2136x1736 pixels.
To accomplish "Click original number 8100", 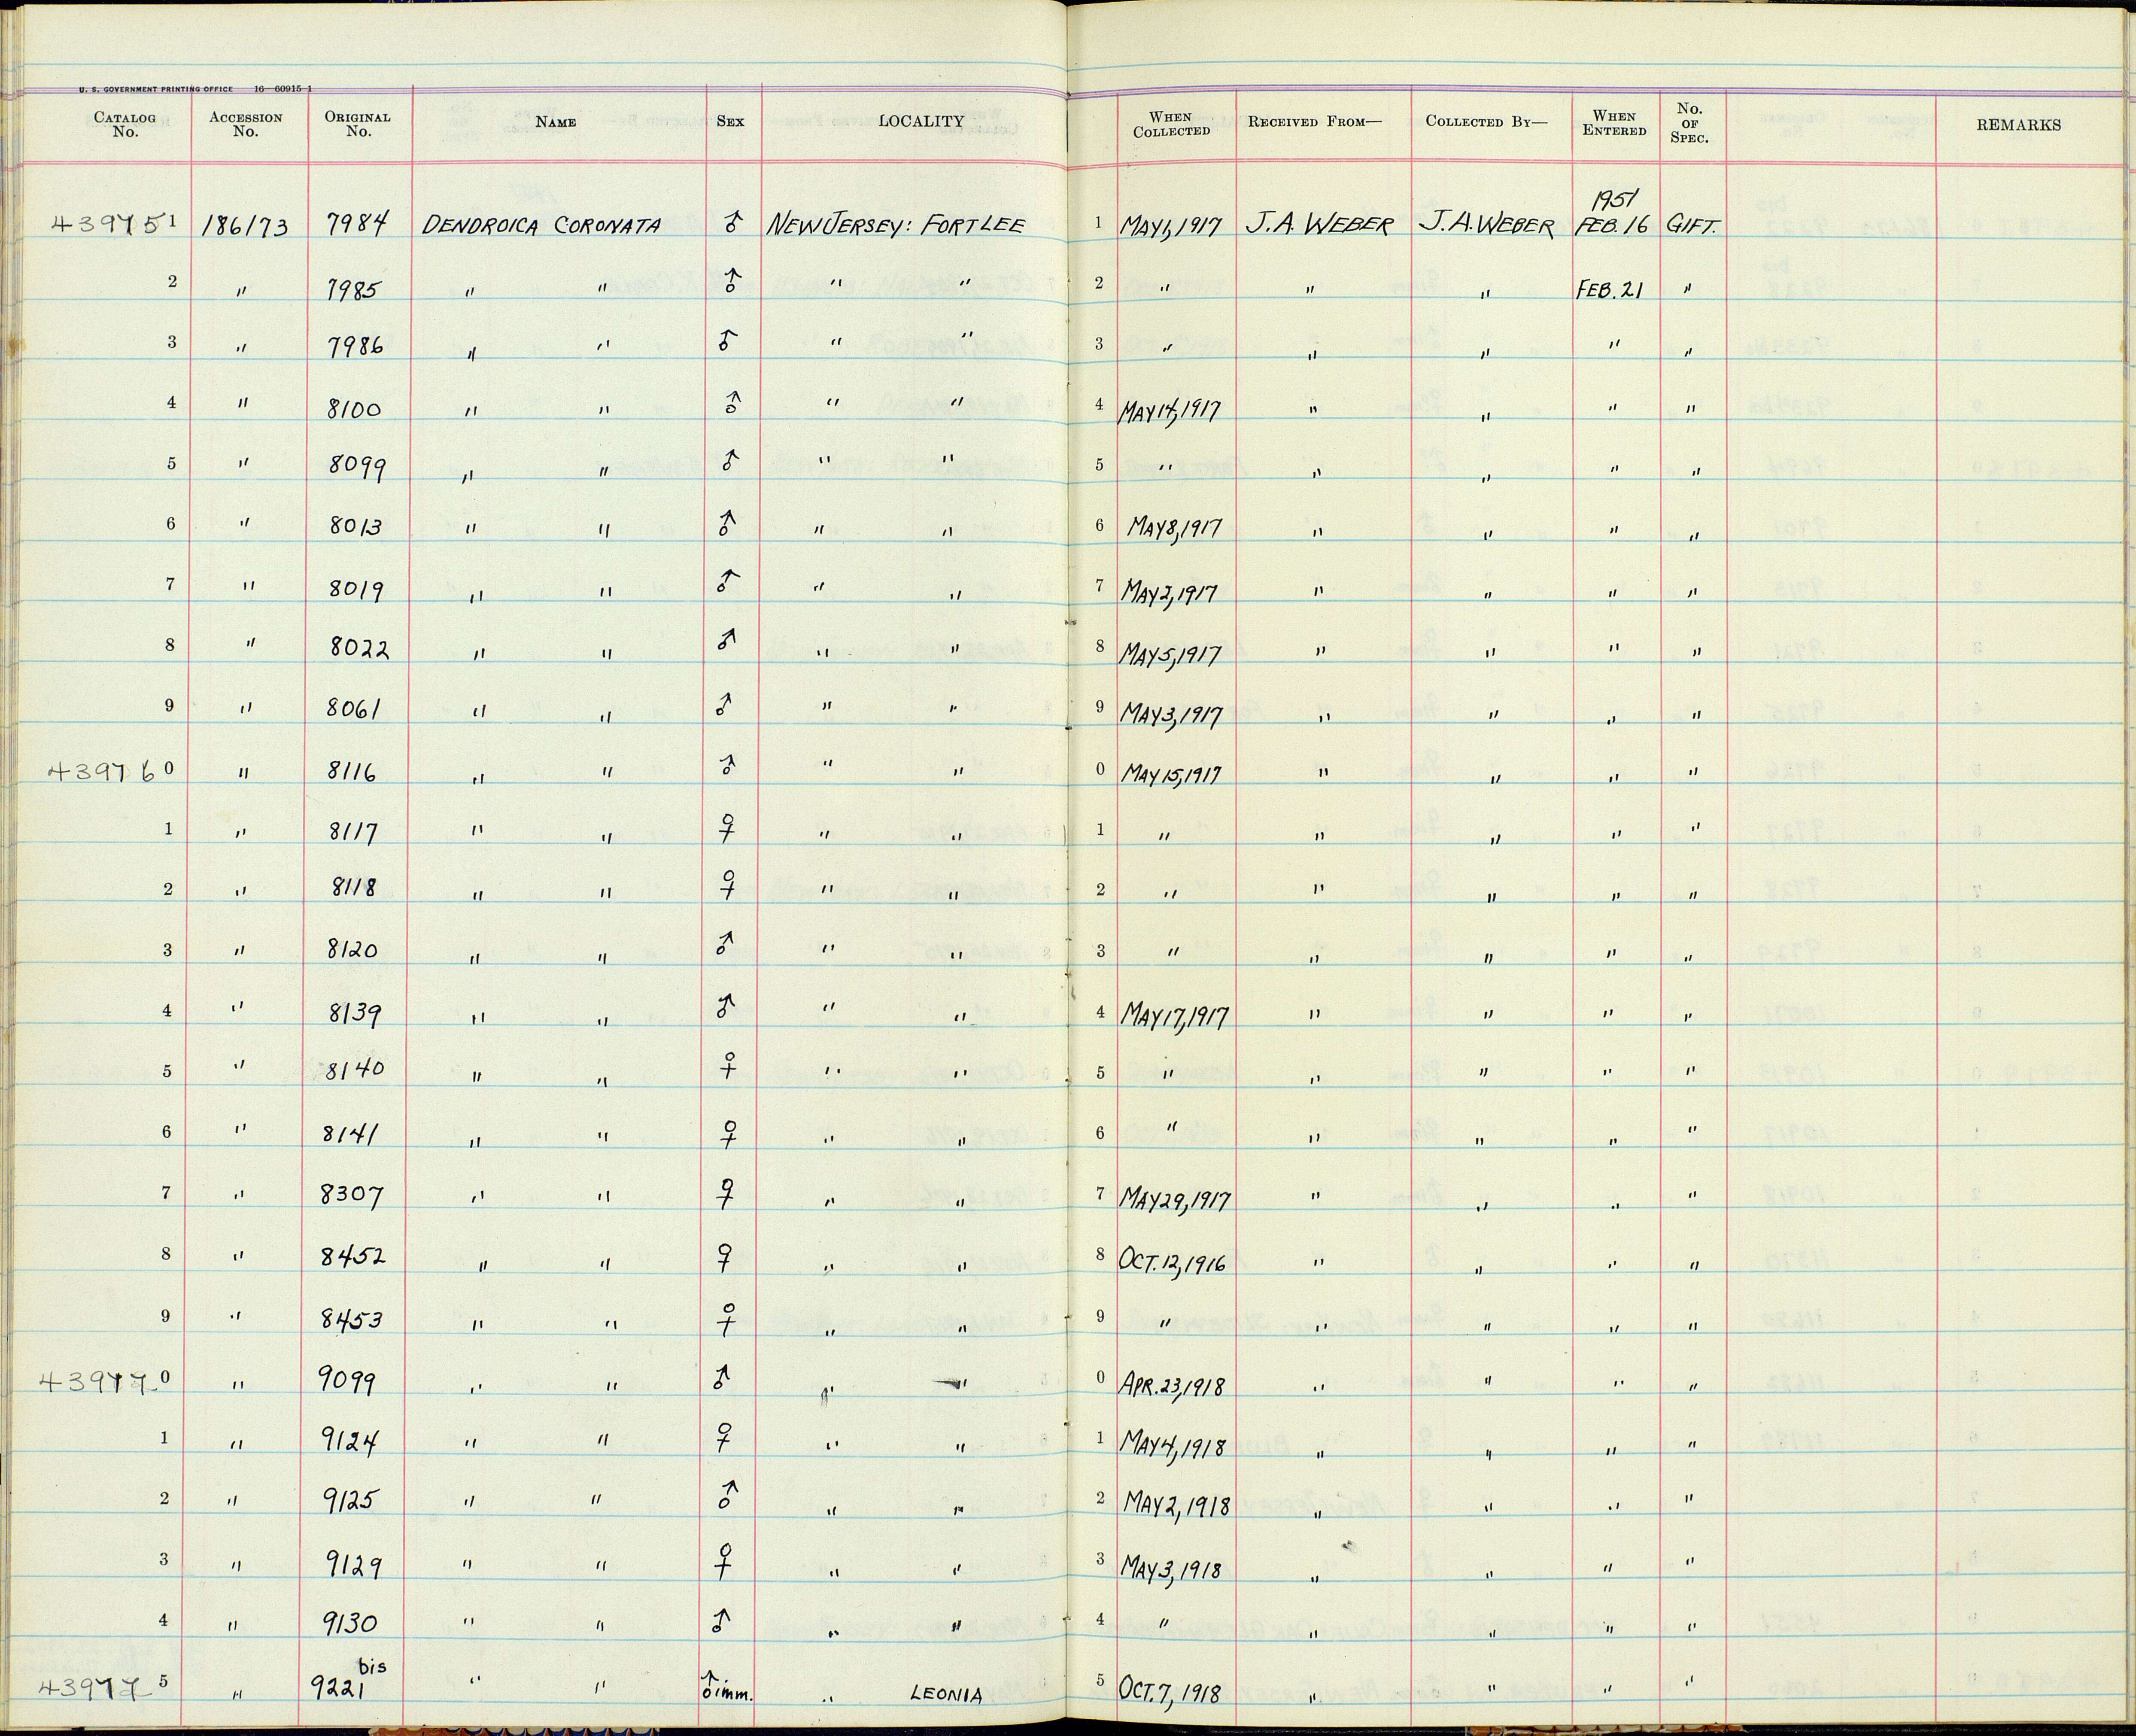I will pyautogui.click(x=355, y=410).
